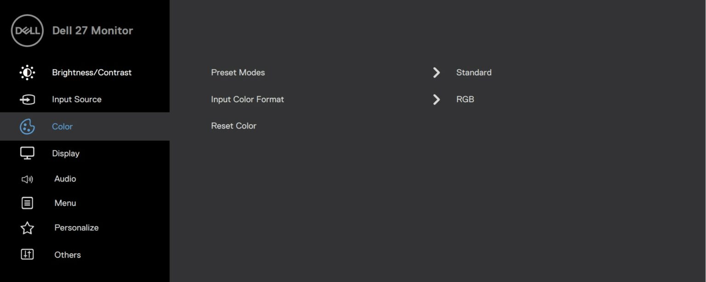
Task: Expand the Input Color Format submenu
Action: (x=436, y=99)
